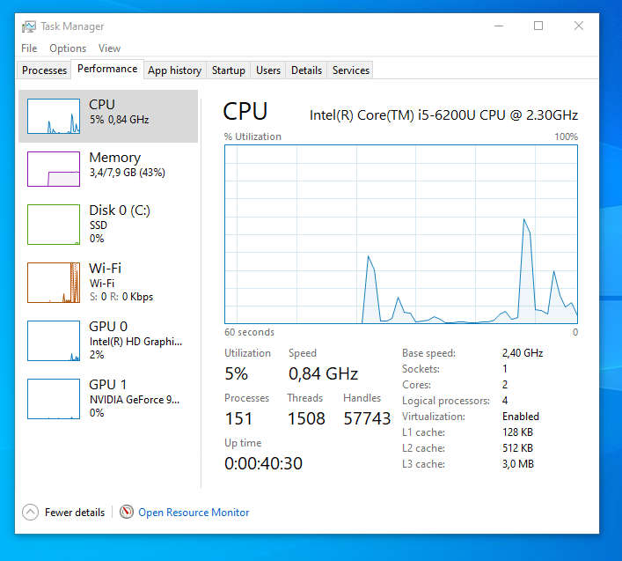
Task: Switch to the App history tab
Action: point(174,70)
